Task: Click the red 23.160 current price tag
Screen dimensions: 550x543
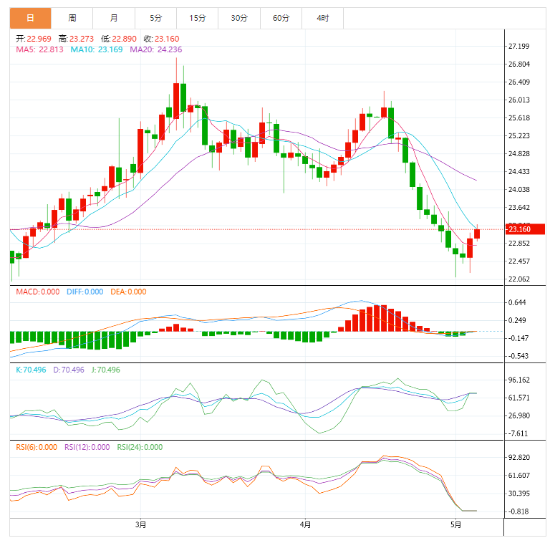Action: pos(525,229)
